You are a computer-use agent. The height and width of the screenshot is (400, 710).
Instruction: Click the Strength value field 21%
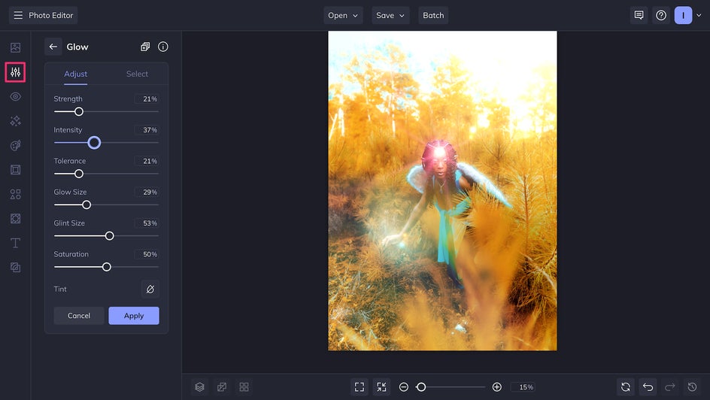(x=147, y=99)
